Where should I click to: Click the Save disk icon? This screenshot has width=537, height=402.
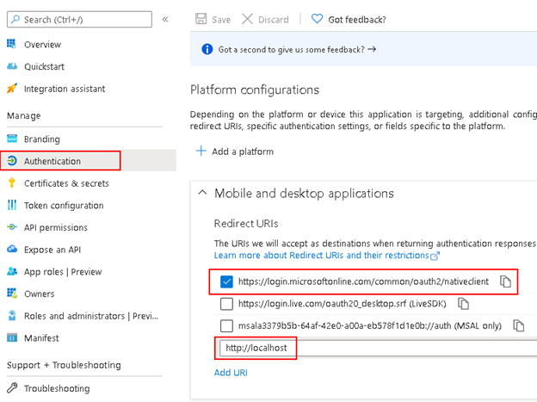[x=201, y=19]
